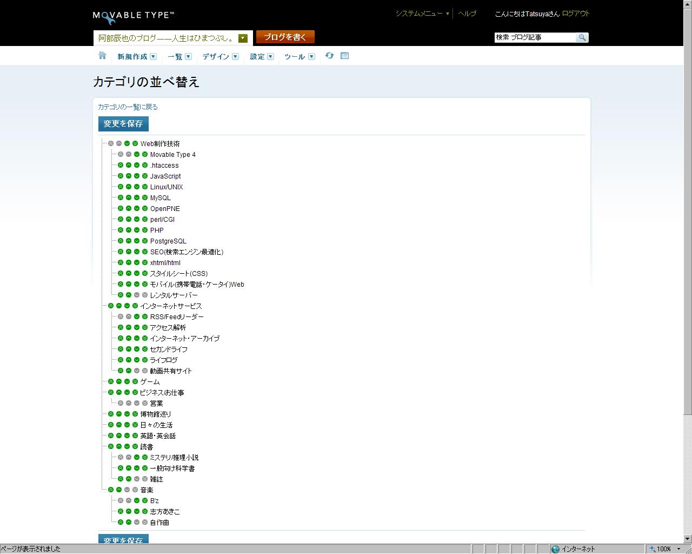Image resolution: width=692 pixels, height=554 pixels.
Task: Click the 営業 category name
Action: pos(156,403)
